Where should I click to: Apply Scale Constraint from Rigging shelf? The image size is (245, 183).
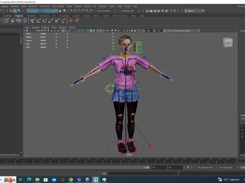pyautogui.click(x=51, y=21)
